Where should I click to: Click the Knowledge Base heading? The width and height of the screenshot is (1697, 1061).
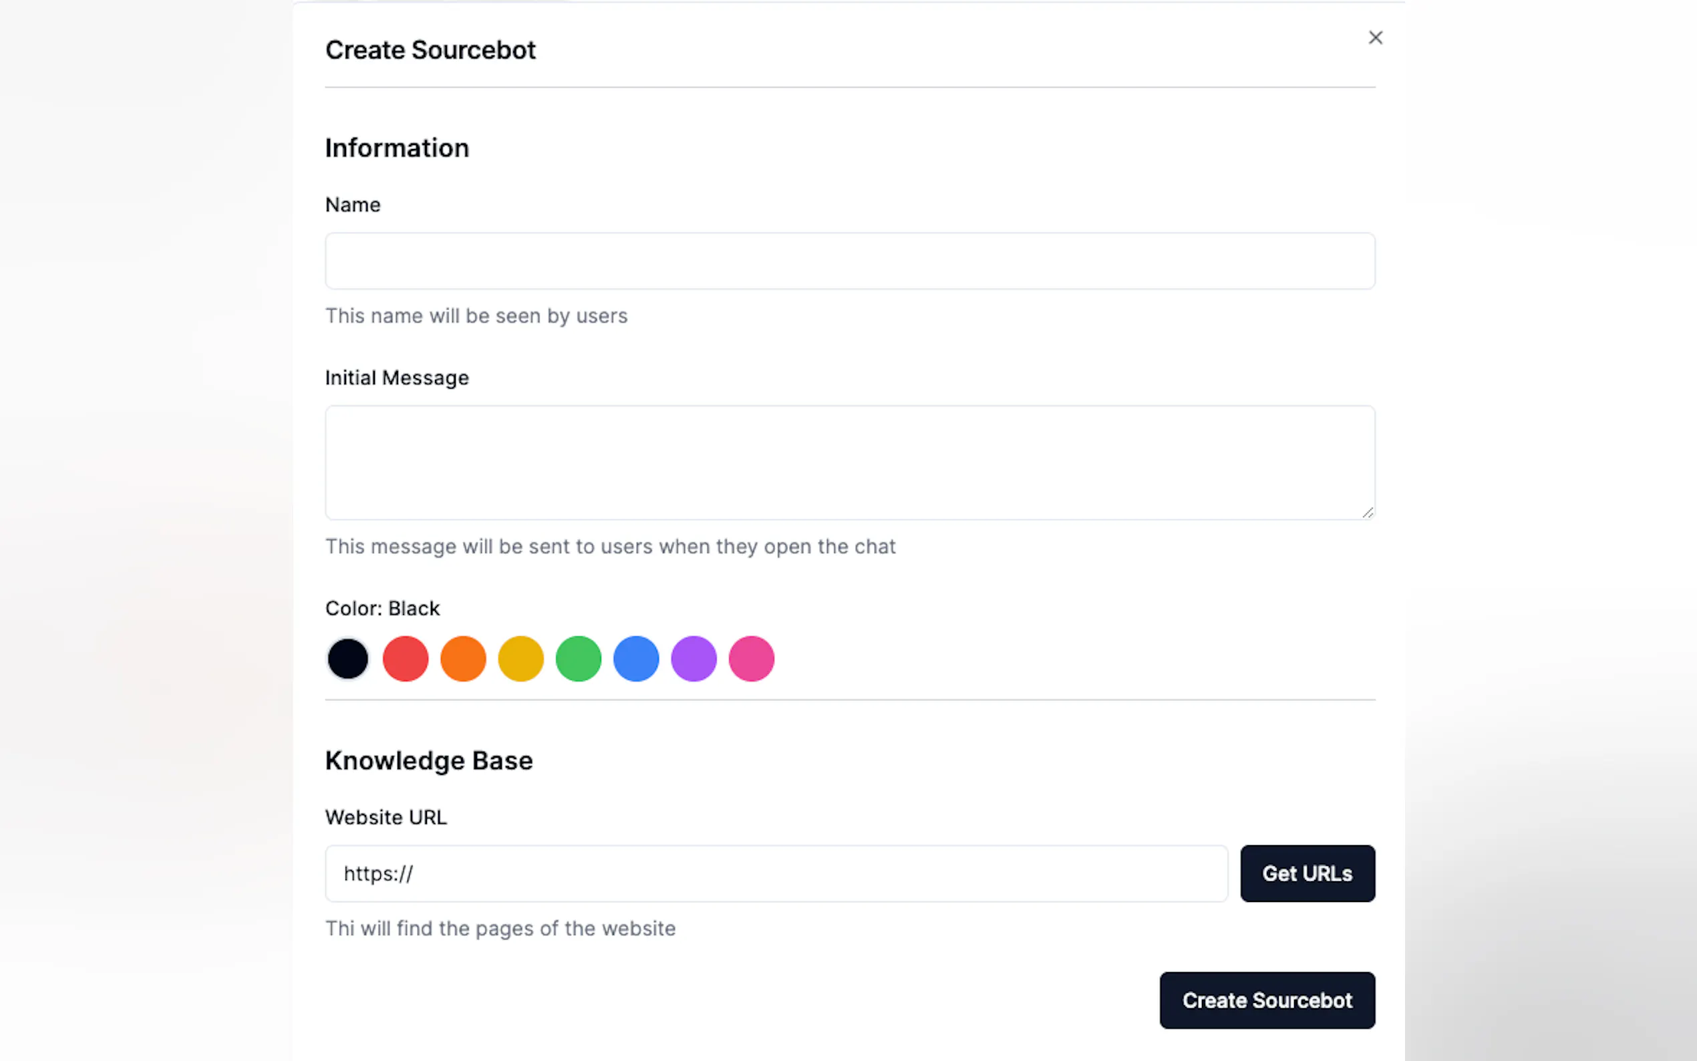(429, 760)
